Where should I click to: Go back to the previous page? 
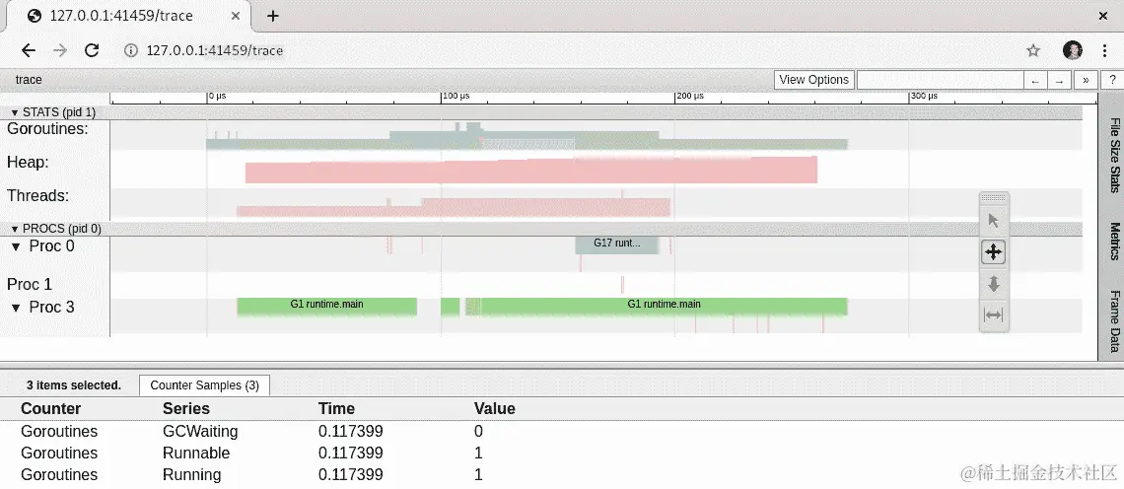click(28, 50)
